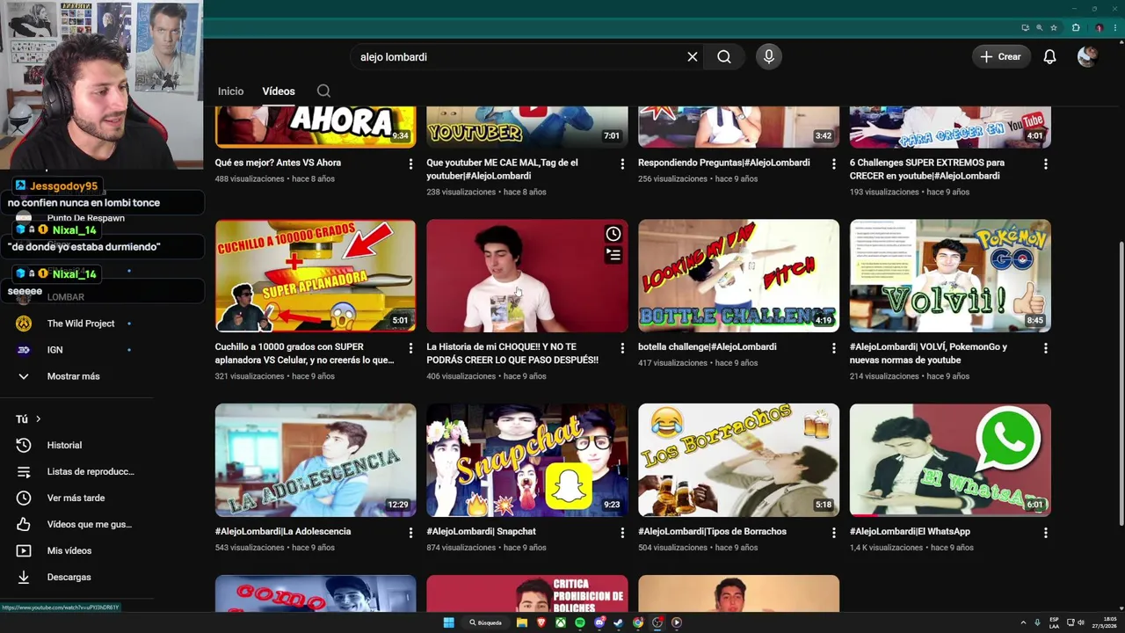Play La Adolescencia thumbnail
1125x633 pixels.
tap(316, 460)
